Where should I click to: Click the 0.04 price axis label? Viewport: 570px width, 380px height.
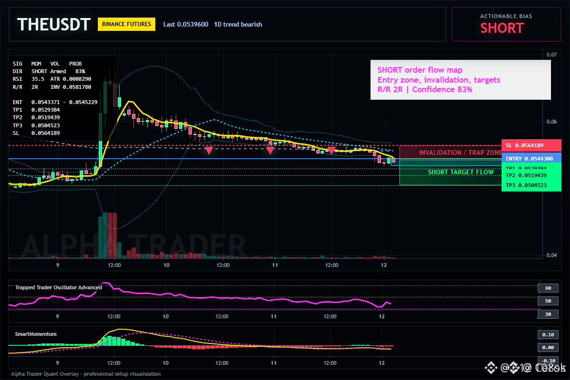coord(551,256)
